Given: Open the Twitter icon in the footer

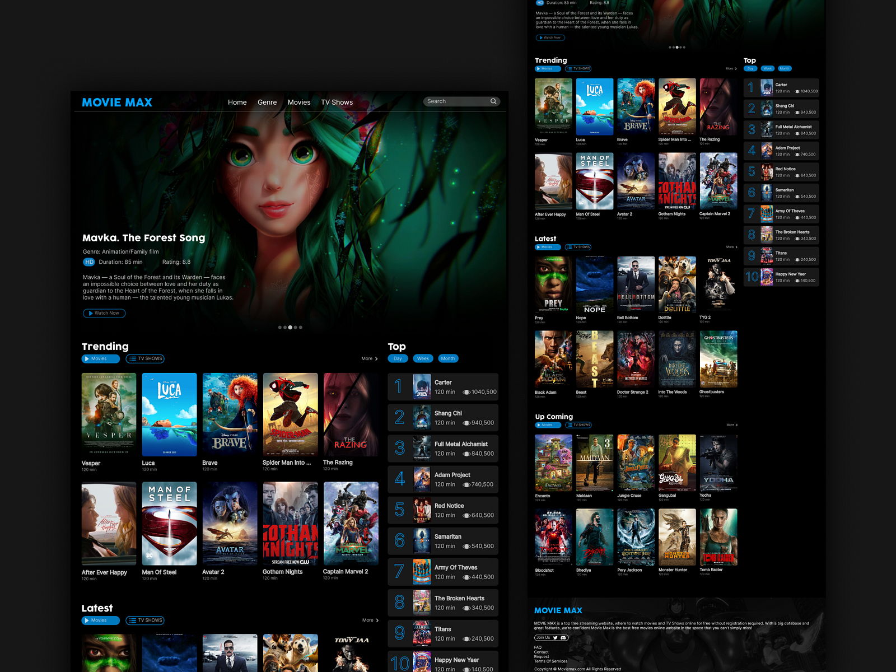Looking at the screenshot, I should [x=555, y=638].
